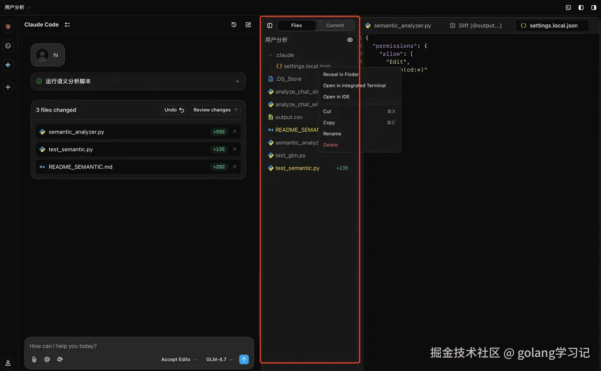Switch to the Commit tab
601x371 pixels.
pos(335,25)
